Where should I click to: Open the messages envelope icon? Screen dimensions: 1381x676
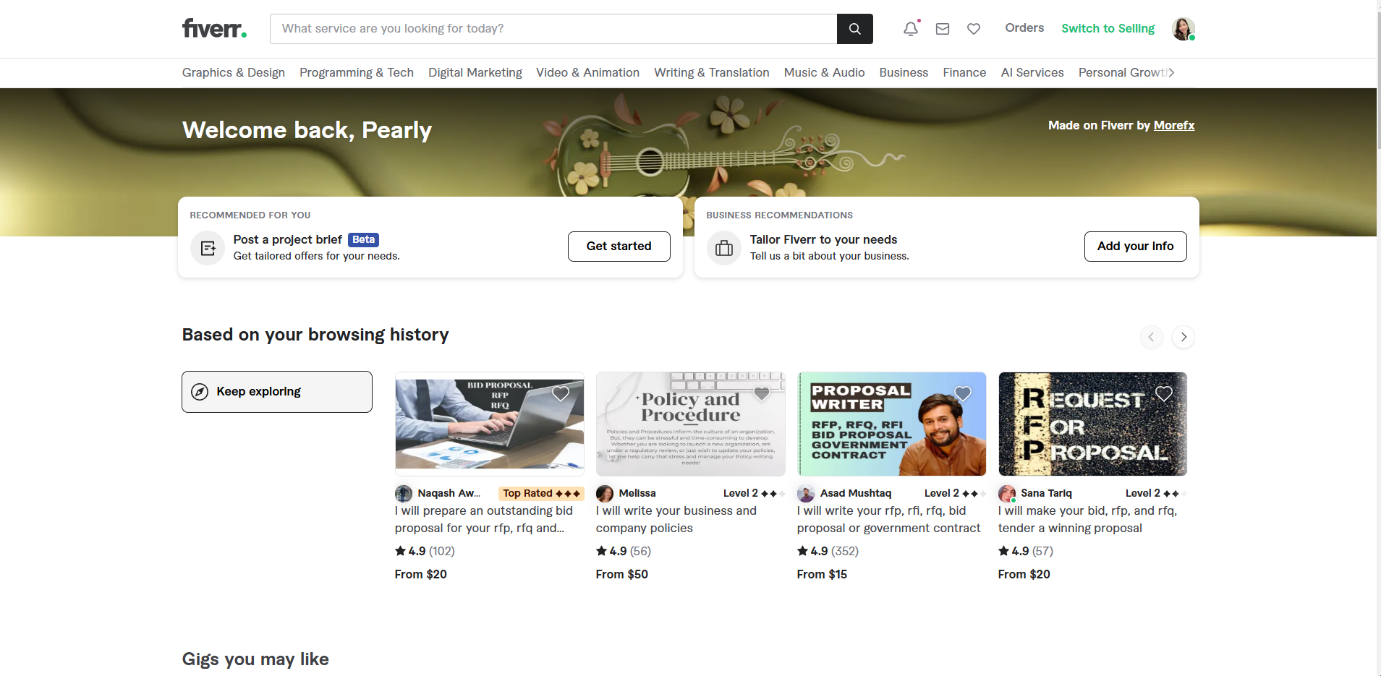pyautogui.click(x=943, y=29)
